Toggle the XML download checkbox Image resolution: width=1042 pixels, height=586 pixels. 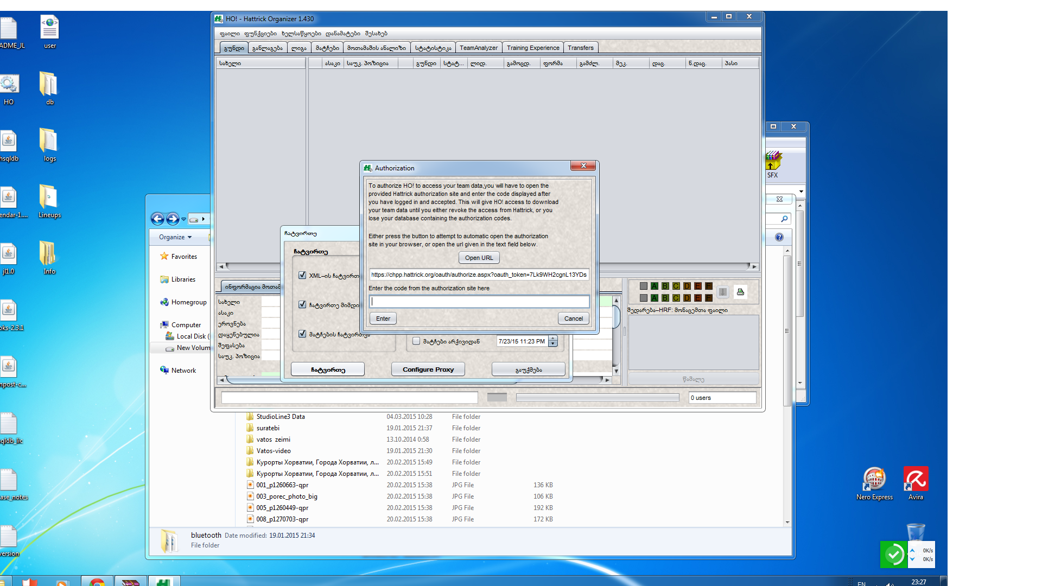point(302,275)
